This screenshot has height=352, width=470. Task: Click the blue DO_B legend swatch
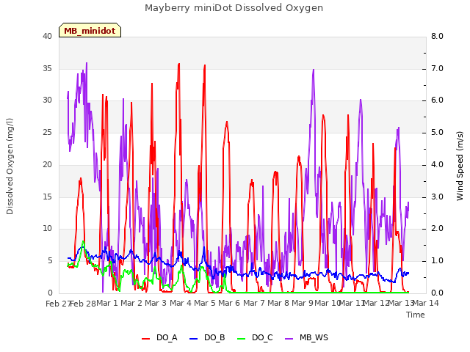[x=194, y=339]
